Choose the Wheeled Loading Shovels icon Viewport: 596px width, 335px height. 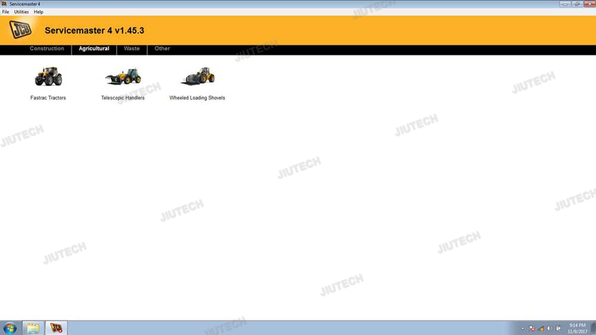197,77
